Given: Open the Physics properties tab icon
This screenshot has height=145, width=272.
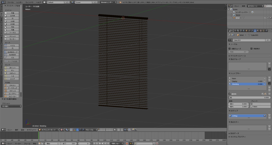Looking at the screenshot, I should (x=266, y=31).
